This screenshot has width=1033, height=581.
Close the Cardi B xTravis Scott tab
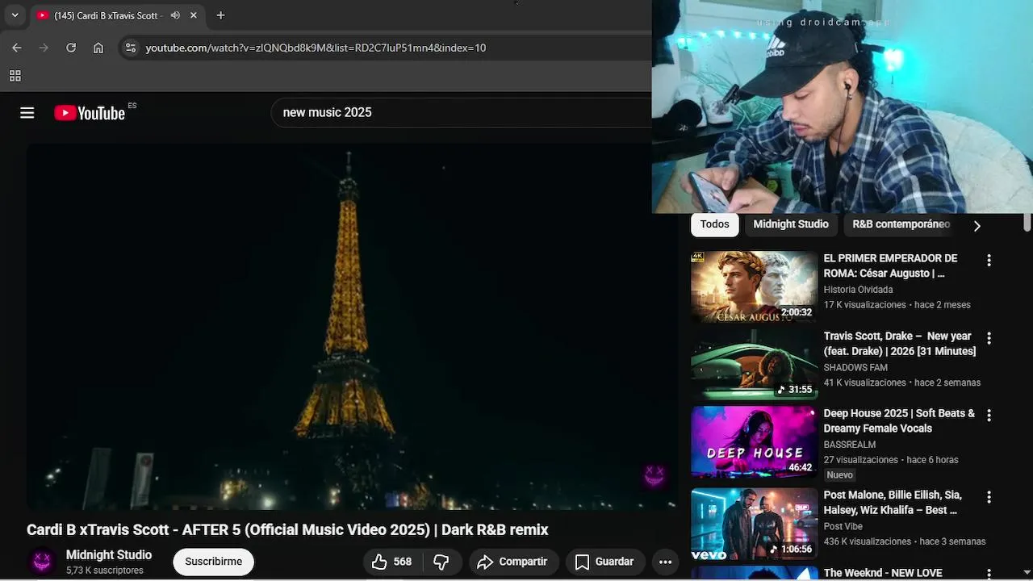coord(194,15)
